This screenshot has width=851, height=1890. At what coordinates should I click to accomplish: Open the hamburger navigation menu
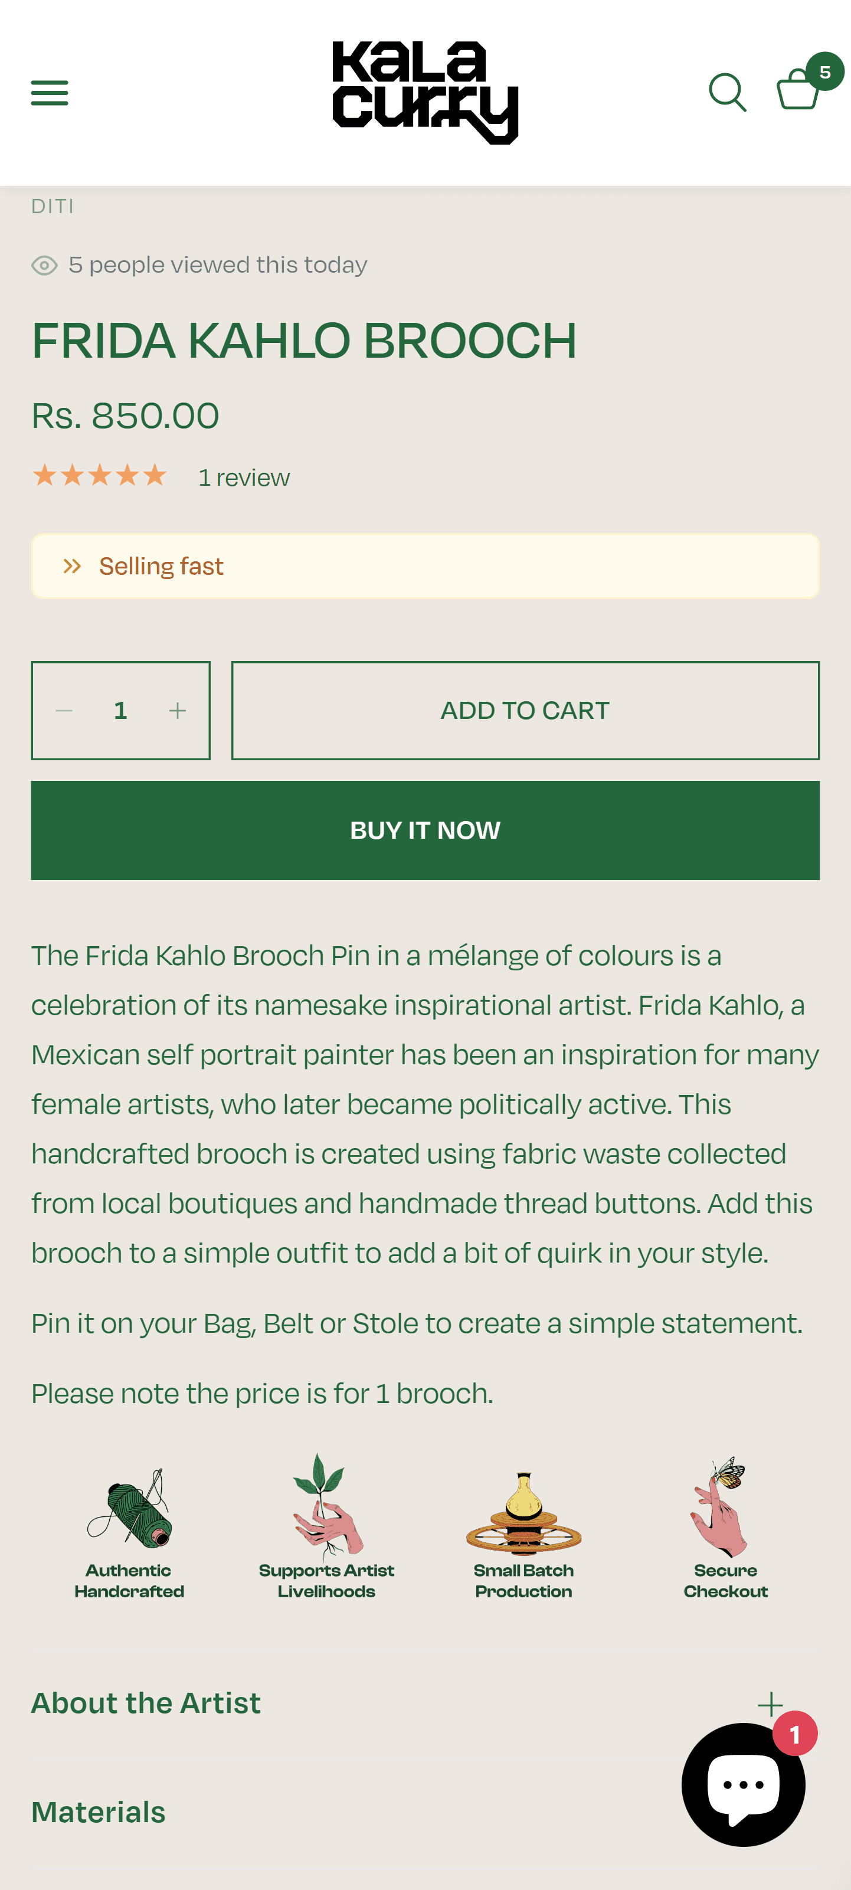click(x=49, y=93)
